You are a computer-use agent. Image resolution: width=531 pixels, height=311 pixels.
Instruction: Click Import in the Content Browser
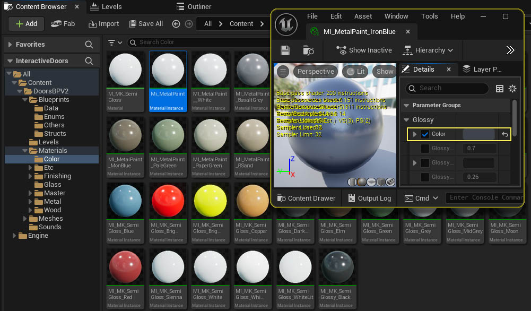[103, 24]
